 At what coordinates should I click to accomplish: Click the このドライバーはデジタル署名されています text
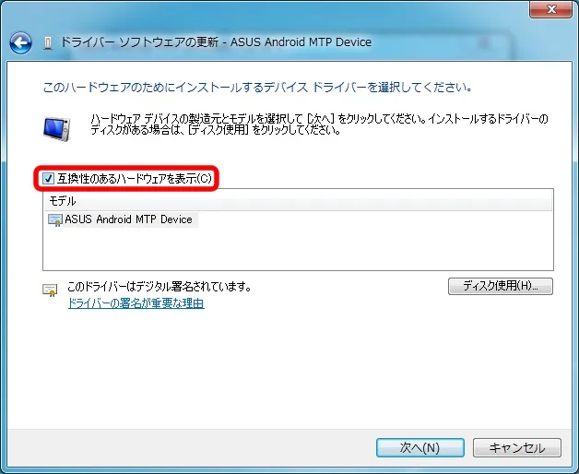(160, 286)
